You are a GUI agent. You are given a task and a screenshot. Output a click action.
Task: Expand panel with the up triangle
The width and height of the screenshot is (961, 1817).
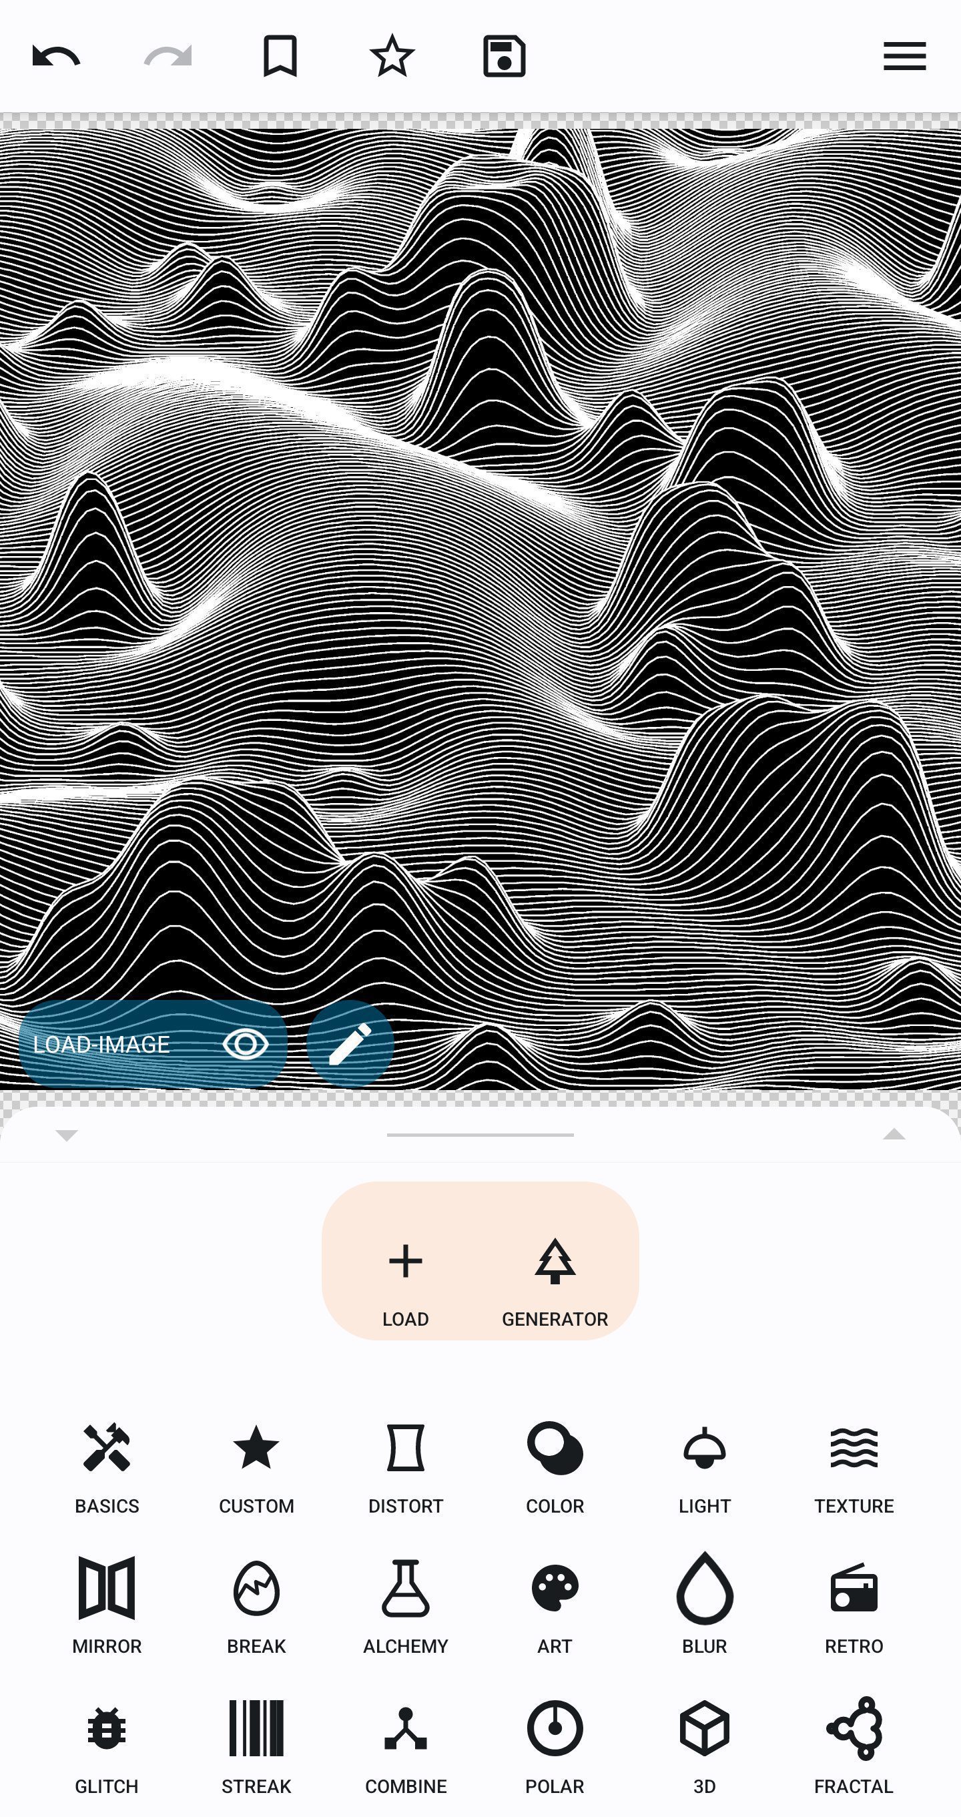tap(894, 1133)
